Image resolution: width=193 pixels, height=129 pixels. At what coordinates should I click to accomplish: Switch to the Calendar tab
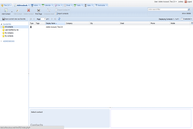47,5
